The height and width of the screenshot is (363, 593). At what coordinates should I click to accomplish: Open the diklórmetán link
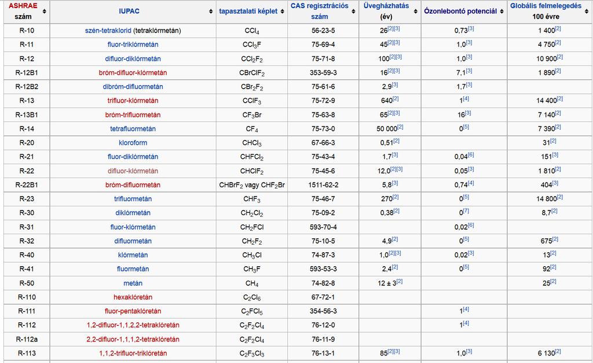pos(133,213)
